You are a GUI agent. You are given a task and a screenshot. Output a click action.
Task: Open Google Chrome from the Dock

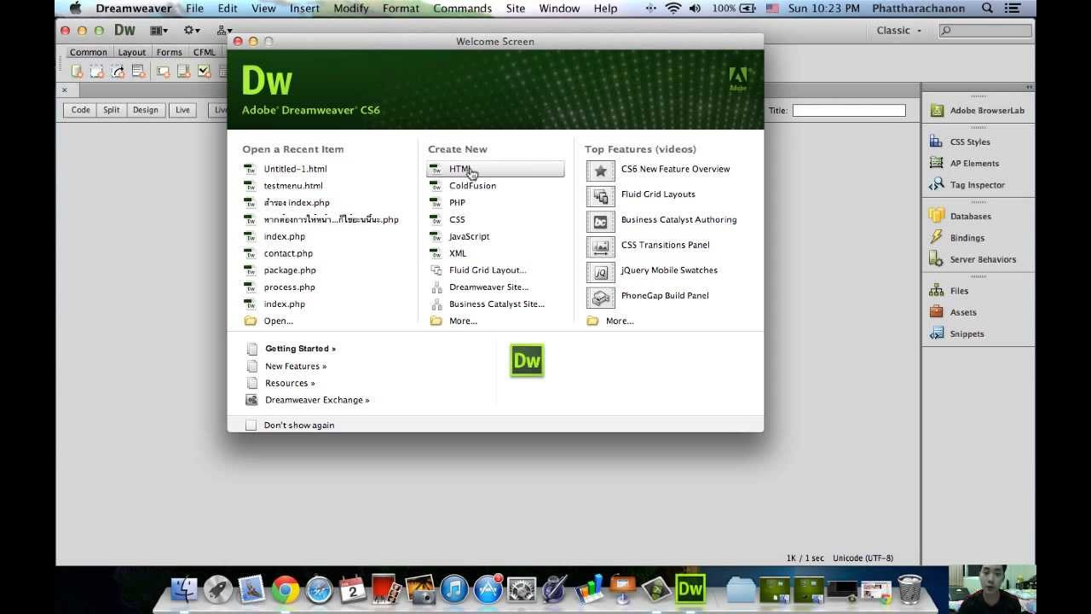[286, 589]
